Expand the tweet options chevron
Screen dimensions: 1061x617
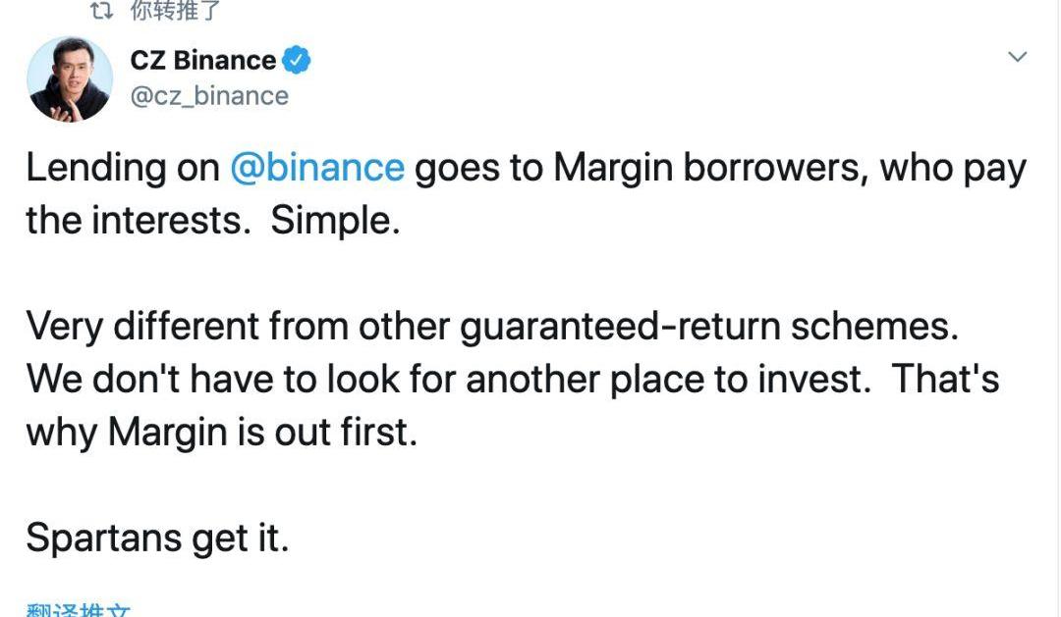pos(1018,57)
